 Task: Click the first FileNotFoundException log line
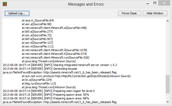pyautogui.click(x=60, y=72)
